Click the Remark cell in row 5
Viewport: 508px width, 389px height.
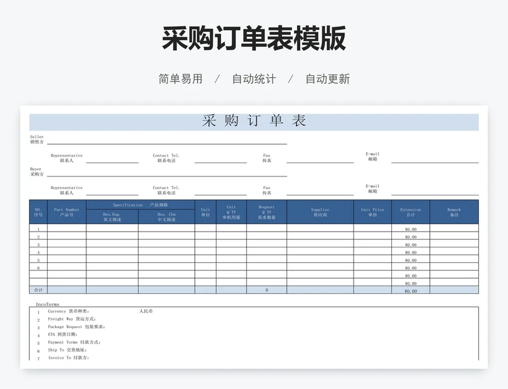coord(454,259)
